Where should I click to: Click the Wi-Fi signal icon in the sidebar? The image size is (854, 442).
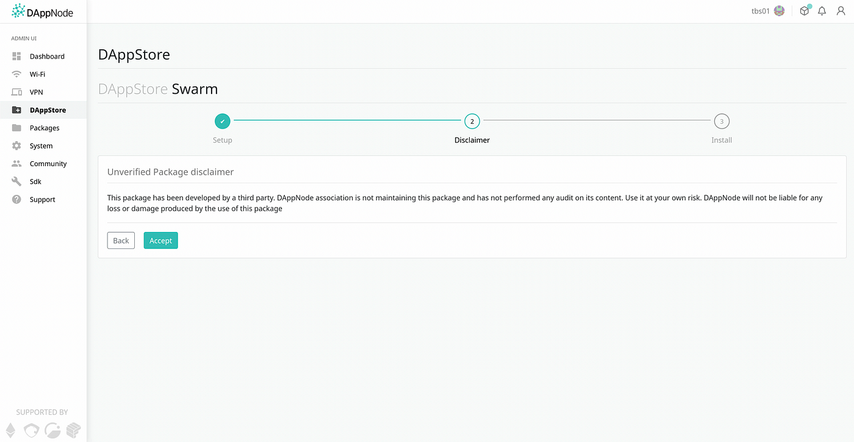point(16,74)
